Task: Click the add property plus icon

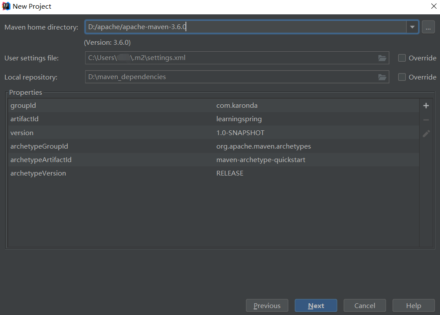Action: pos(426,106)
